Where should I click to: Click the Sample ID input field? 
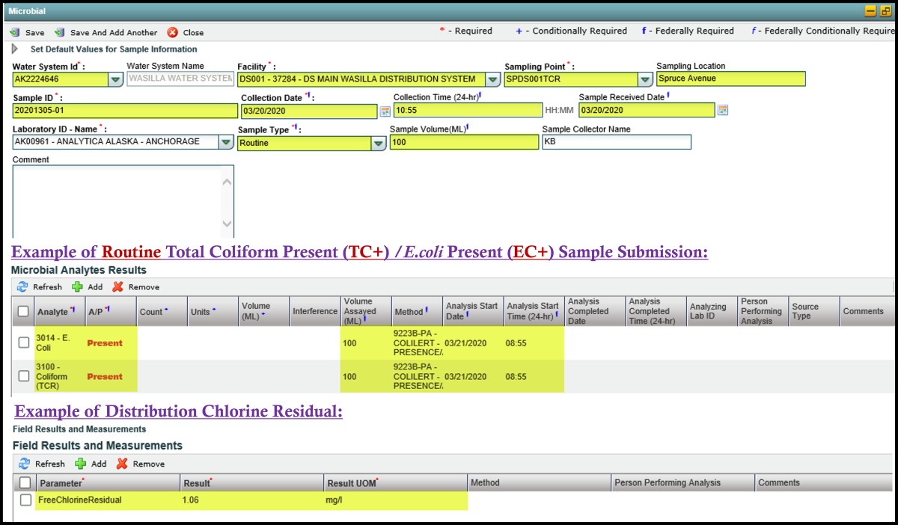(x=125, y=111)
